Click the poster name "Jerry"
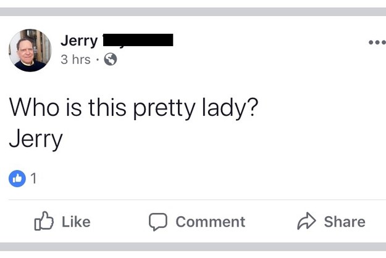 pos(79,41)
